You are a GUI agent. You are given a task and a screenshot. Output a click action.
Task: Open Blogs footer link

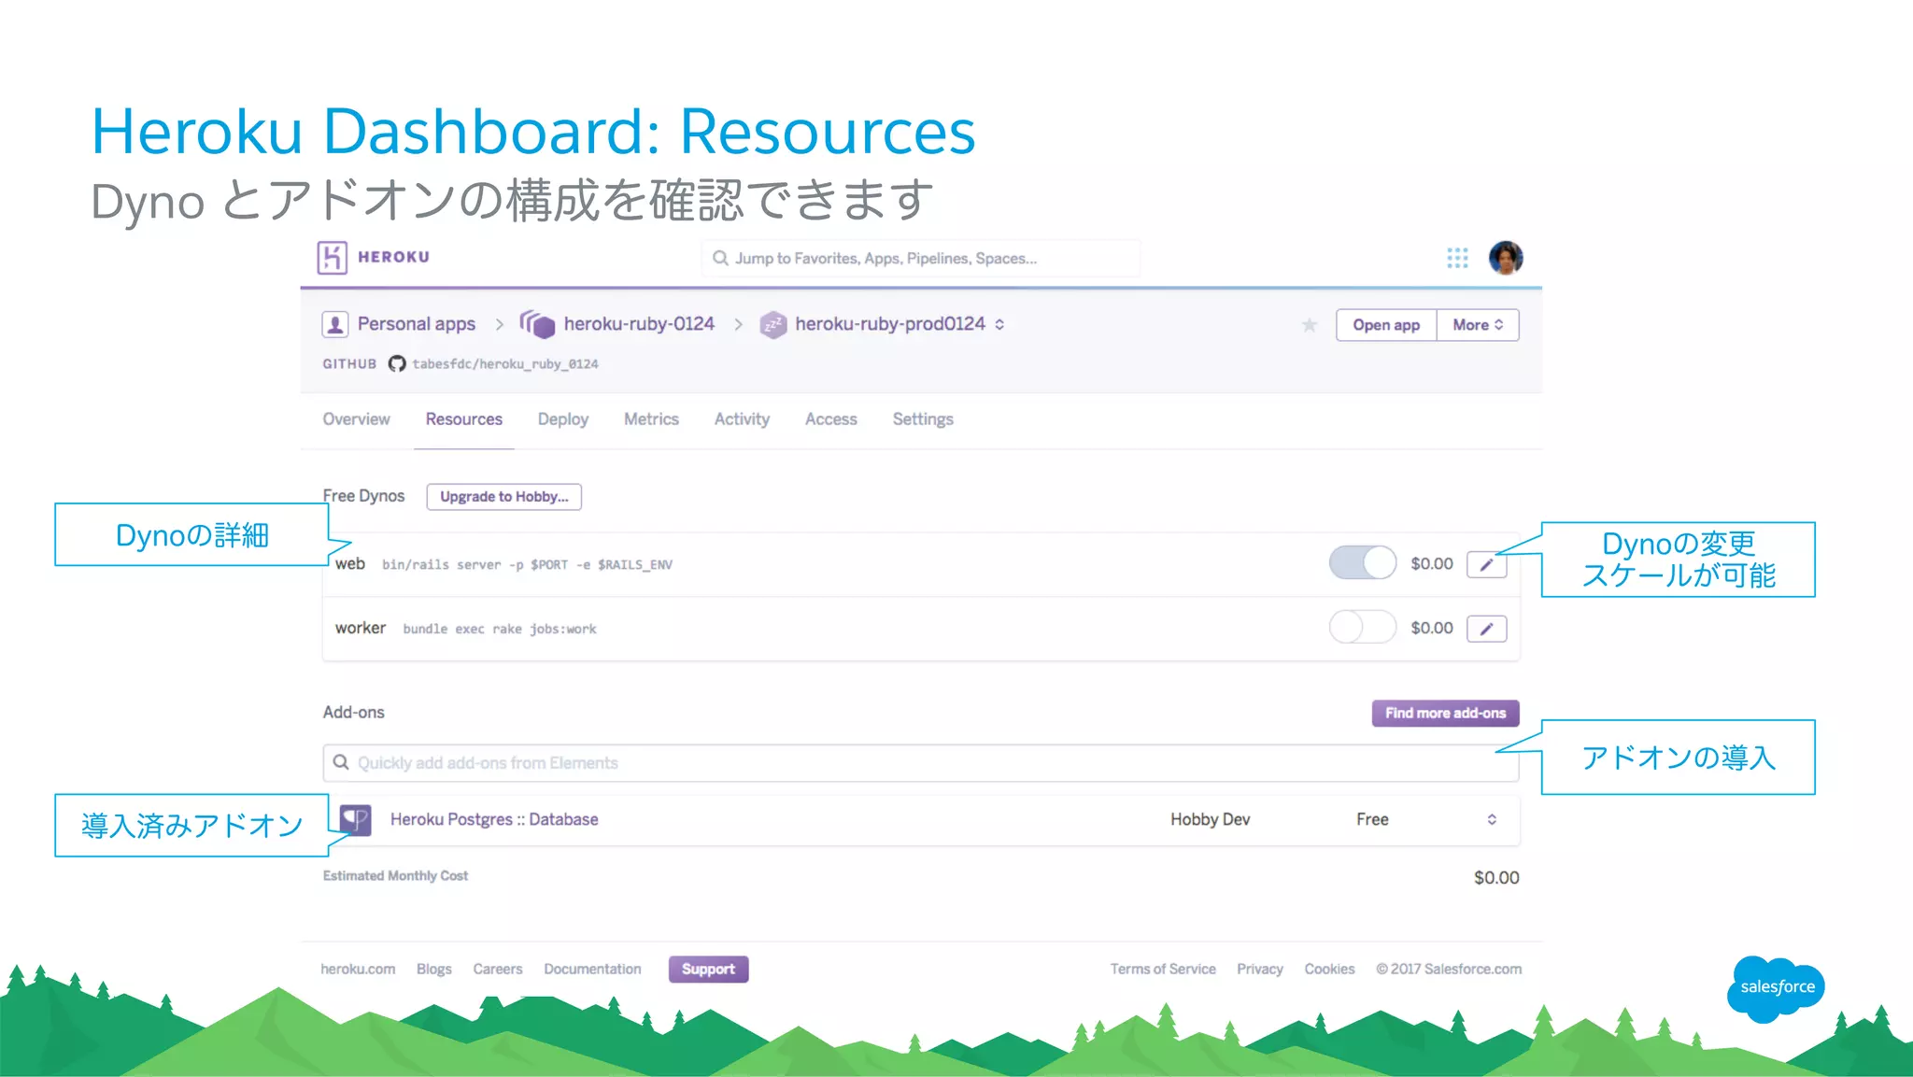coord(433,969)
